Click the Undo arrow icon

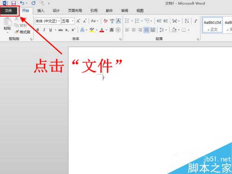click(x=22, y=3)
